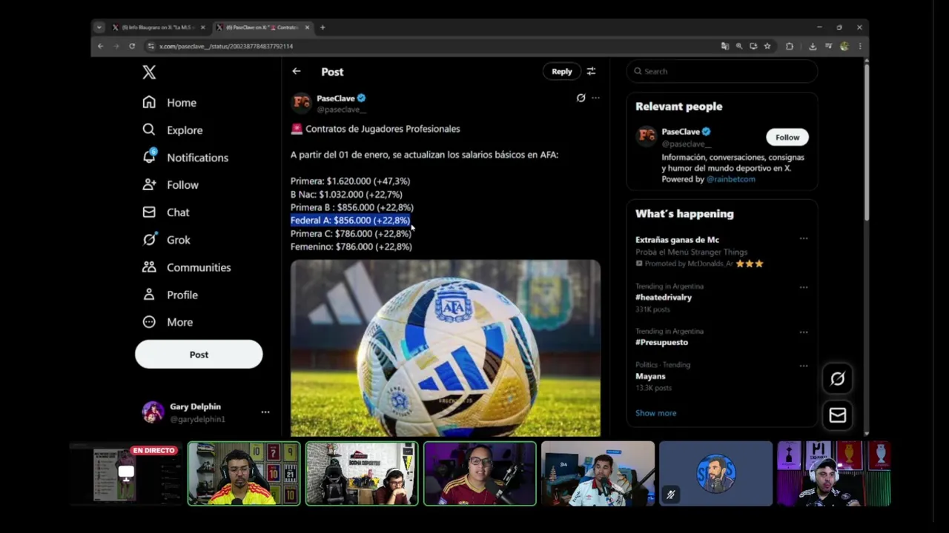Open the three-dot menu on PaseClave's post
949x533 pixels.
point(595,98)
